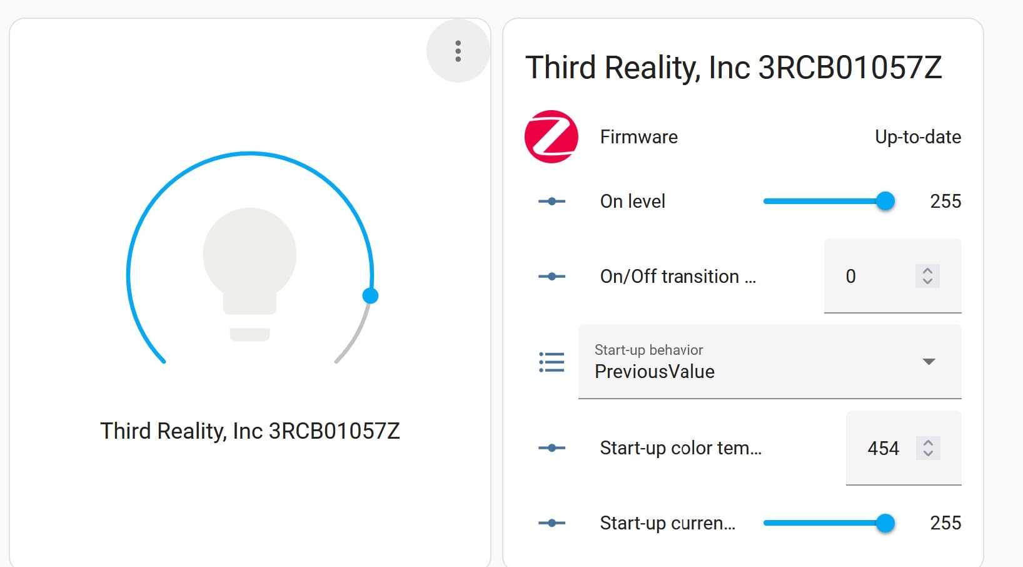This screenshot has width=1023, height=567.
Task: Click the Zigbee logo next to Firmware
Action: pos(552,137)
